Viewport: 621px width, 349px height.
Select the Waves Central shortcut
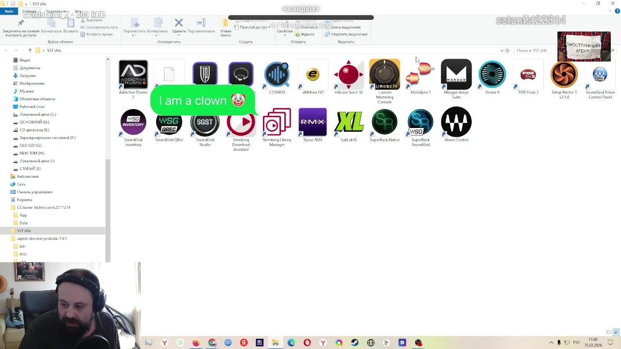[457, 122]
